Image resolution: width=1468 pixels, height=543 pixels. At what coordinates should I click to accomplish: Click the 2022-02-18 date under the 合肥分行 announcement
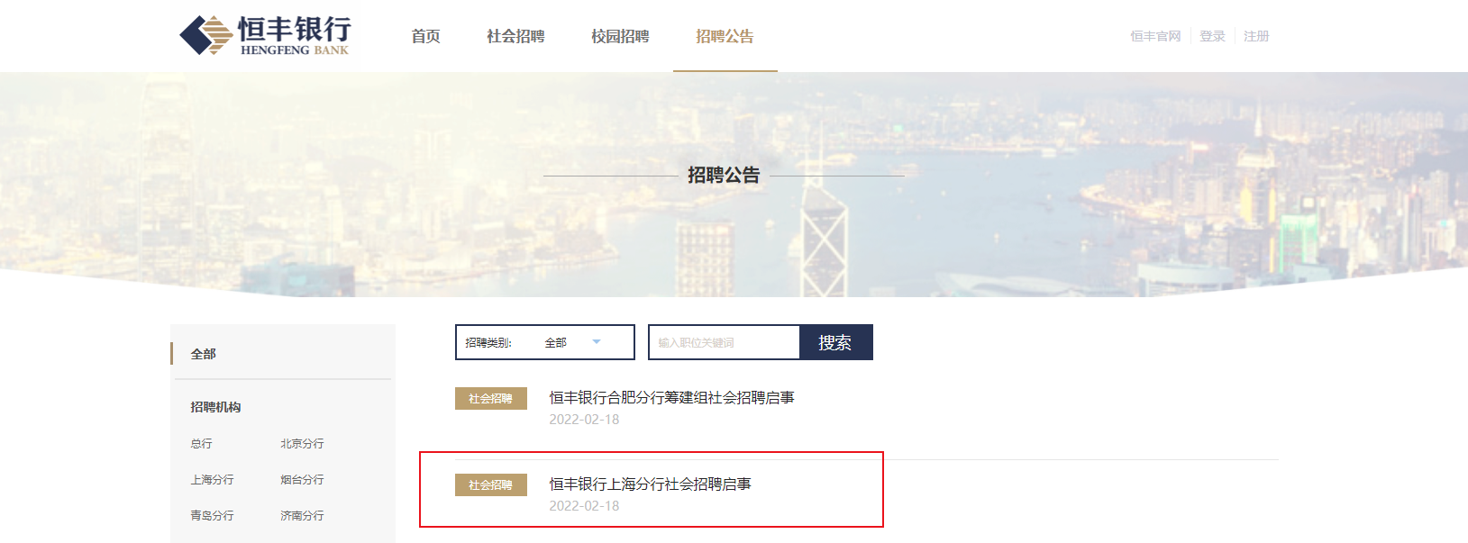tap(584, 420)
